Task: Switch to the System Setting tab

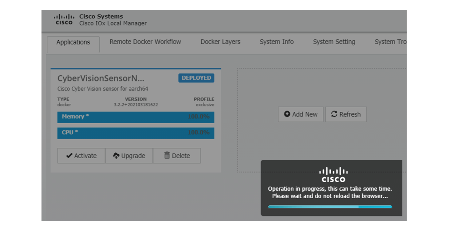Action: (334, 42)
